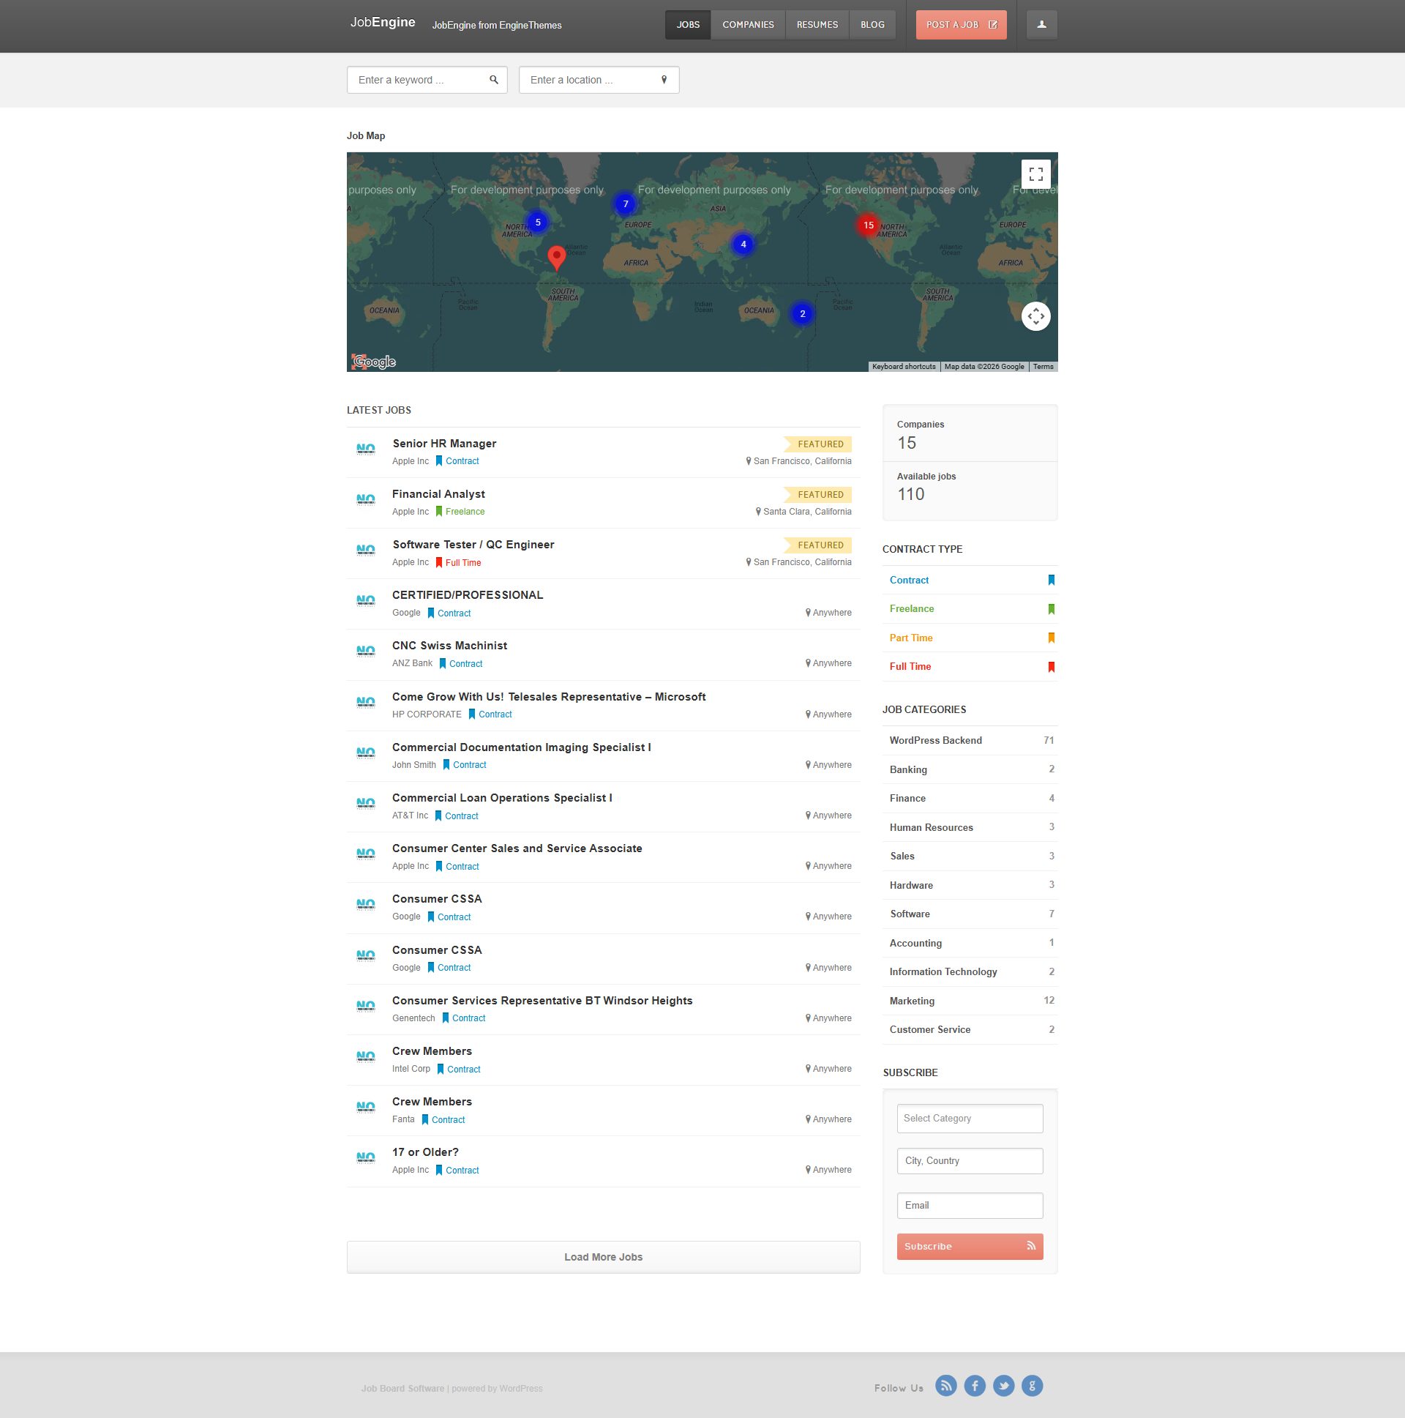The width and height of the screenshot is (1405, 1418).
Task: Open the Commercial Loan Operations Specialist I listing
Action: (x=502, y=798)
